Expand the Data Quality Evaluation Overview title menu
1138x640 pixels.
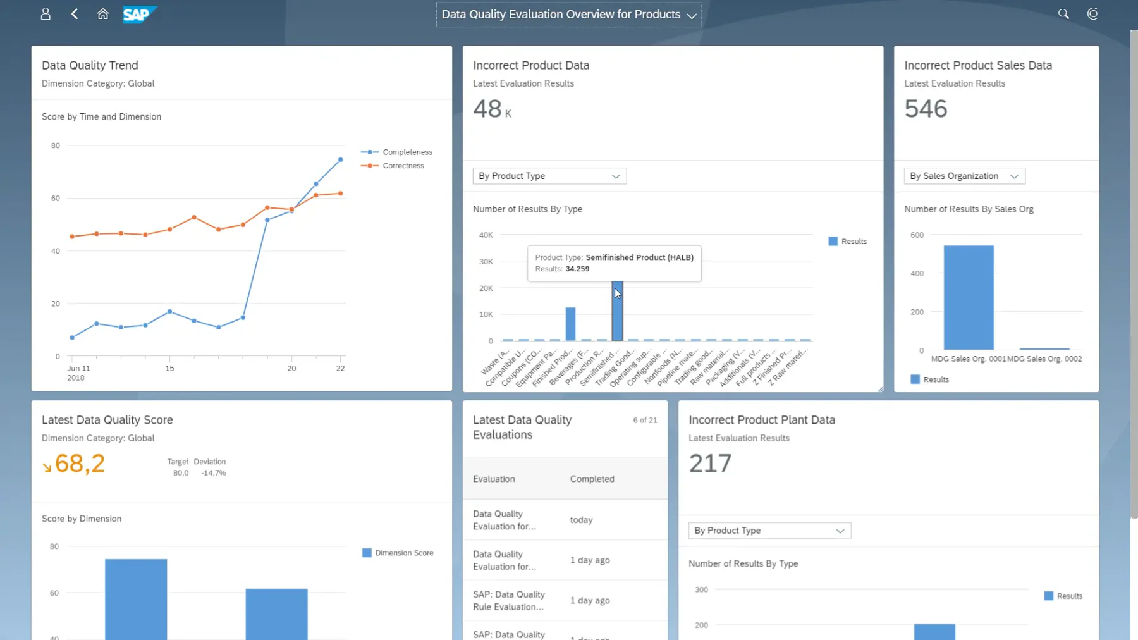569,15
